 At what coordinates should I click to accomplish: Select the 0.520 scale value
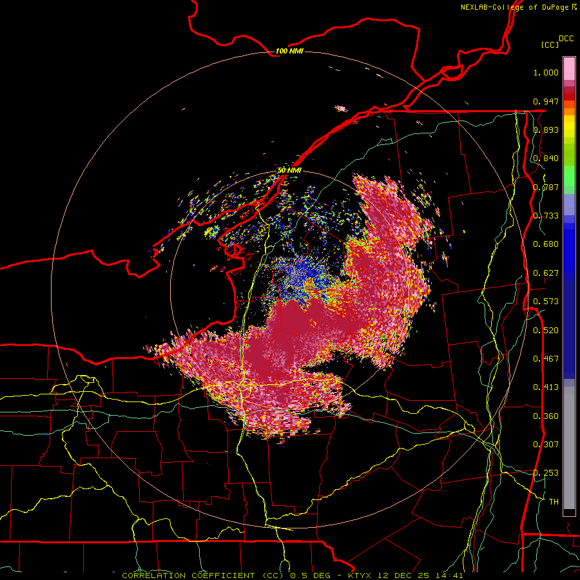pyautogui.click(x=546, y=331)
